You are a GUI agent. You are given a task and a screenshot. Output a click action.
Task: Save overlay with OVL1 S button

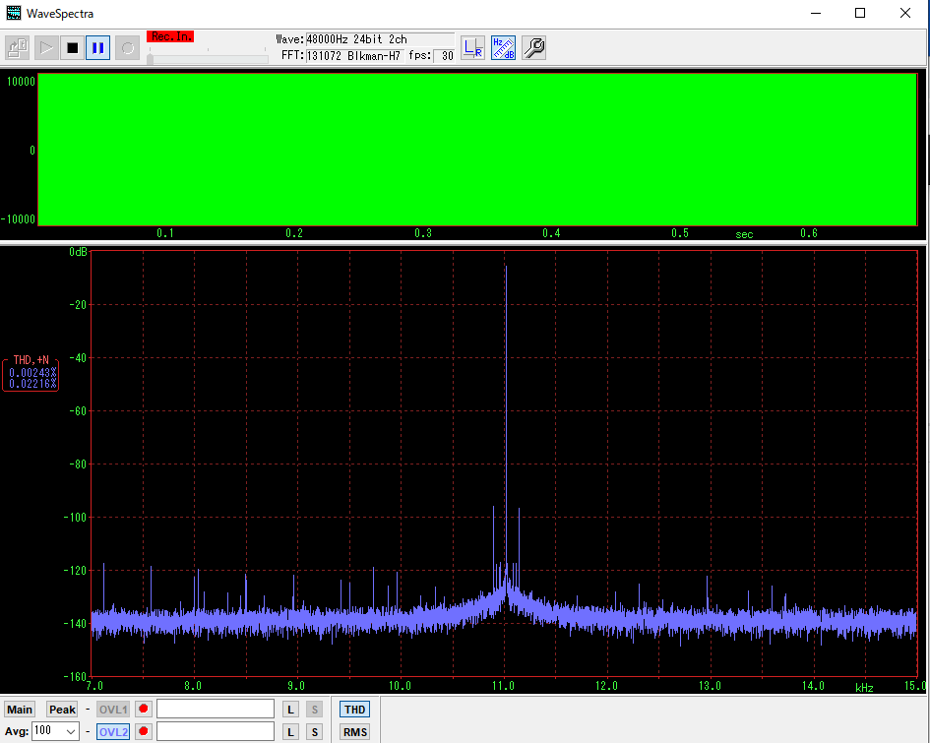(x=314, y=710)
